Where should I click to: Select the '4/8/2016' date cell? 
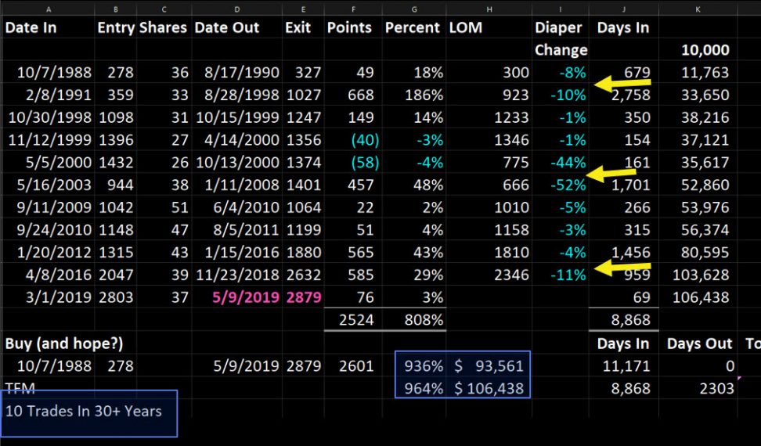coord(48,275)
